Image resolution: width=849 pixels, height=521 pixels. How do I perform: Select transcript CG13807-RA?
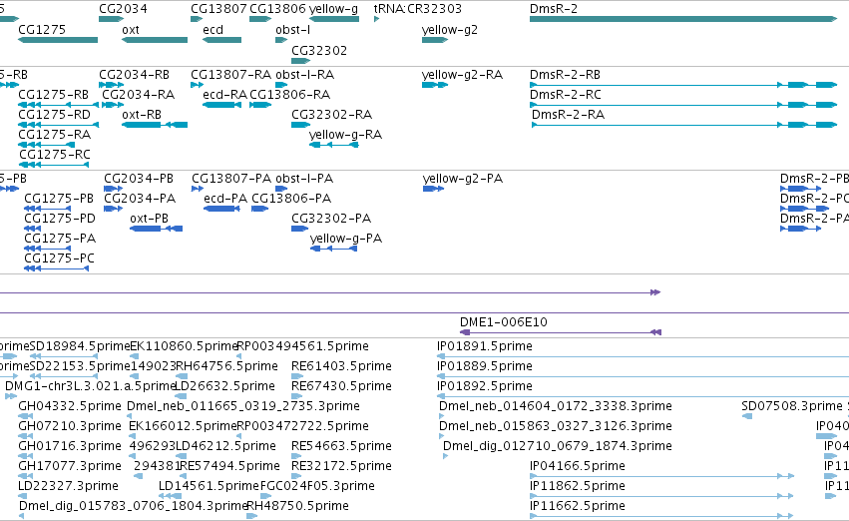pos(198,85)
